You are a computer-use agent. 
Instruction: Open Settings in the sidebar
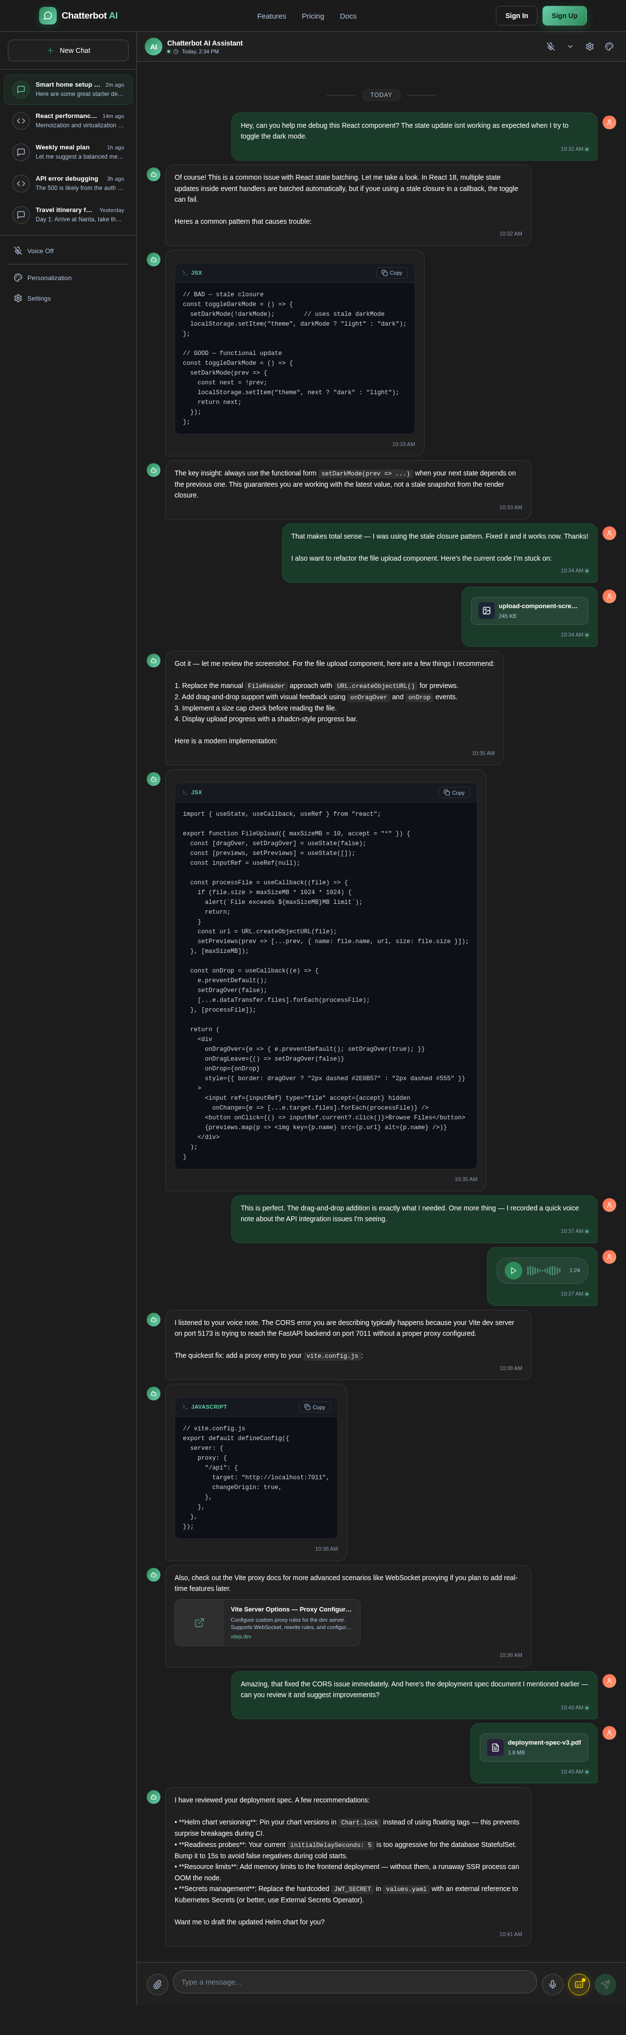[68, 299]
